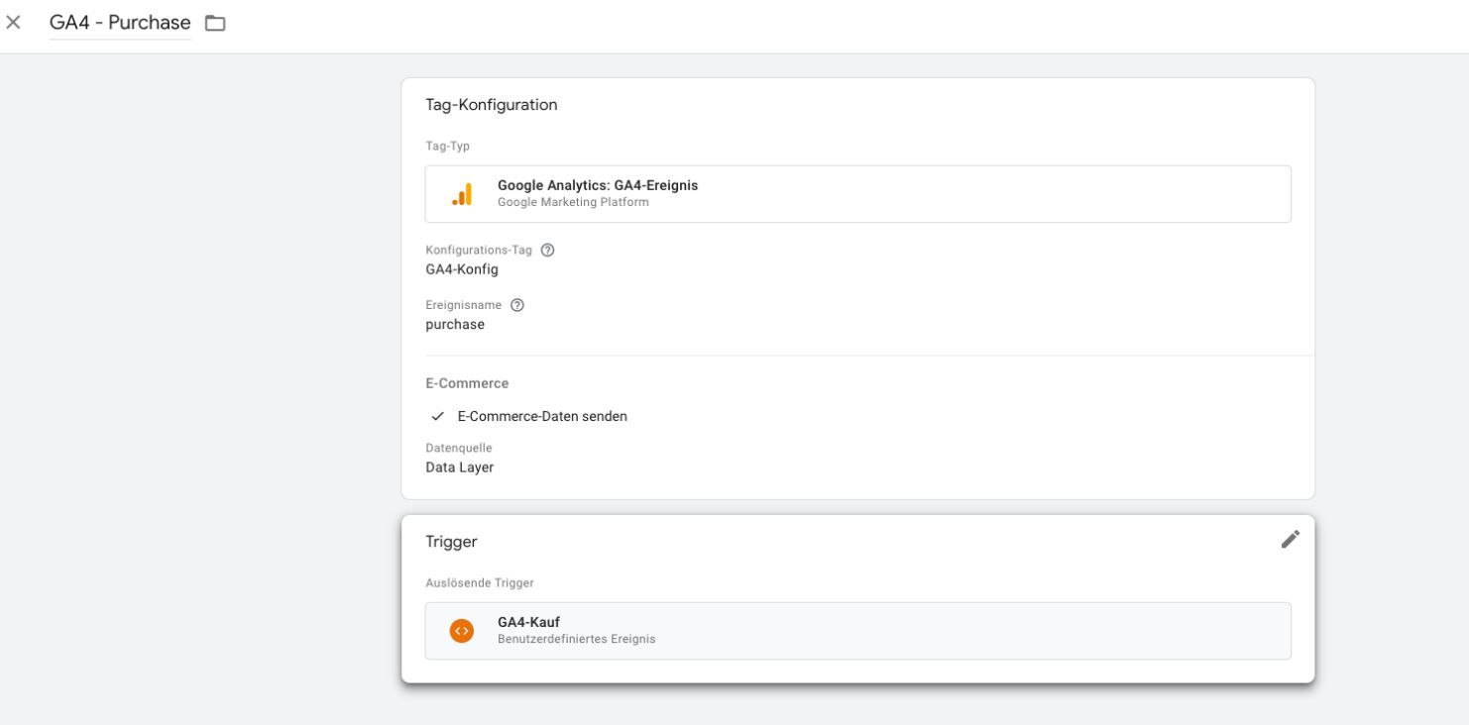Click the orange GA4-Kauf trigger icon
Image resolution: width=1469 pixels, height=725 pixels.
461,631
